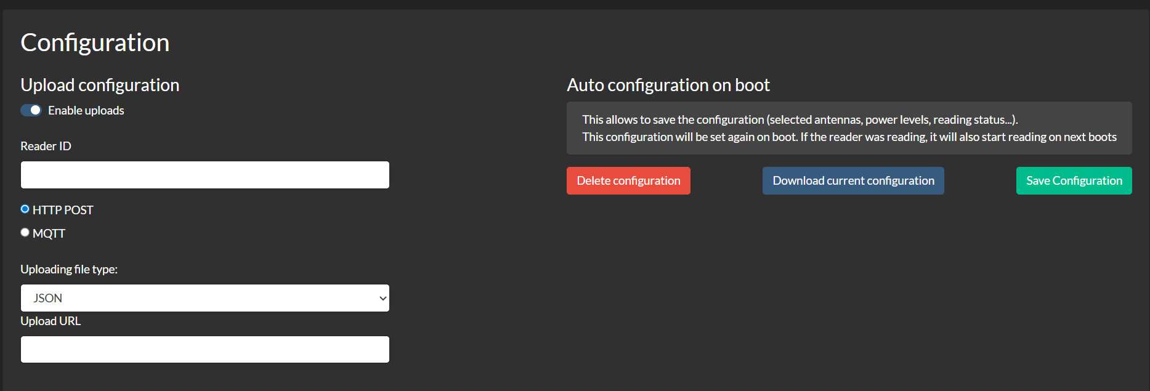
Task: Click the 'Configuration' page heading
Action: [x=95, y=42]
